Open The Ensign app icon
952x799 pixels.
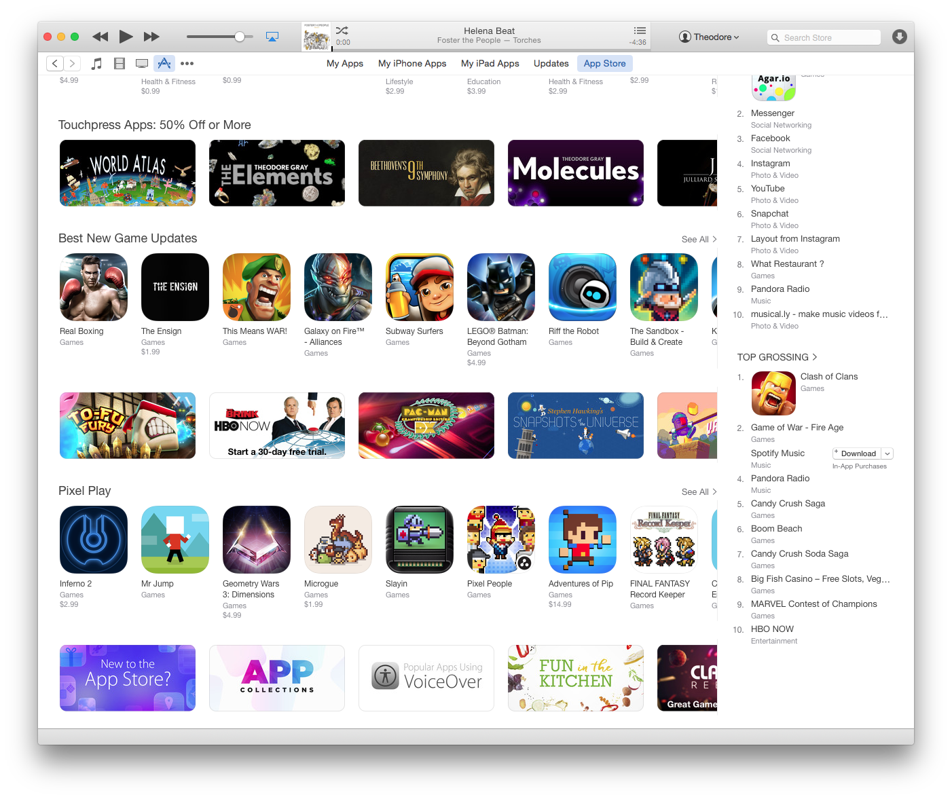(x=175, y=287)
